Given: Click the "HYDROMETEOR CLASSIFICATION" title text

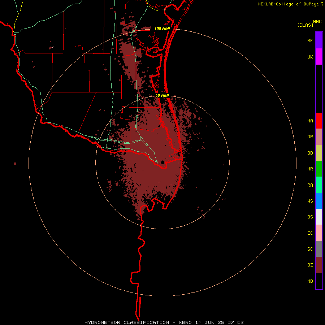Looking at the screenshot, I should 127,322.
